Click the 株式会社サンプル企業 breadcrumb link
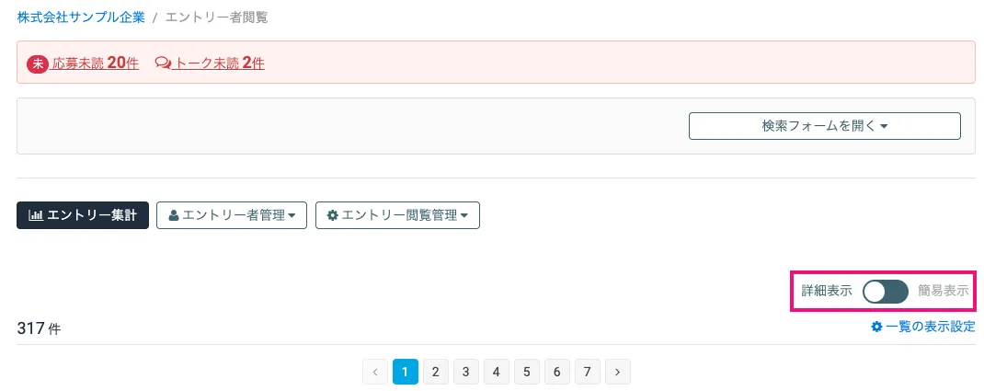This screenshot has height=391, width=984. (81, 17)
